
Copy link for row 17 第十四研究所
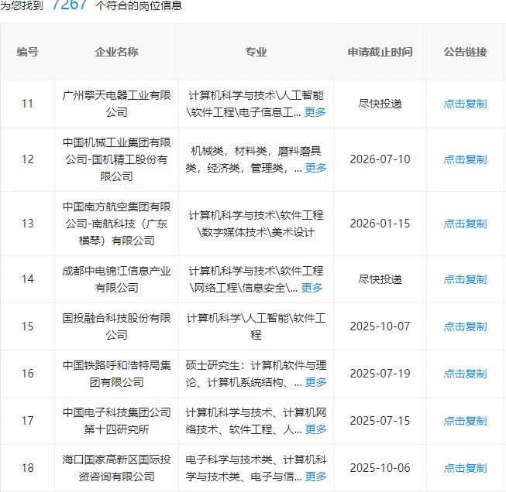point(465,421)
